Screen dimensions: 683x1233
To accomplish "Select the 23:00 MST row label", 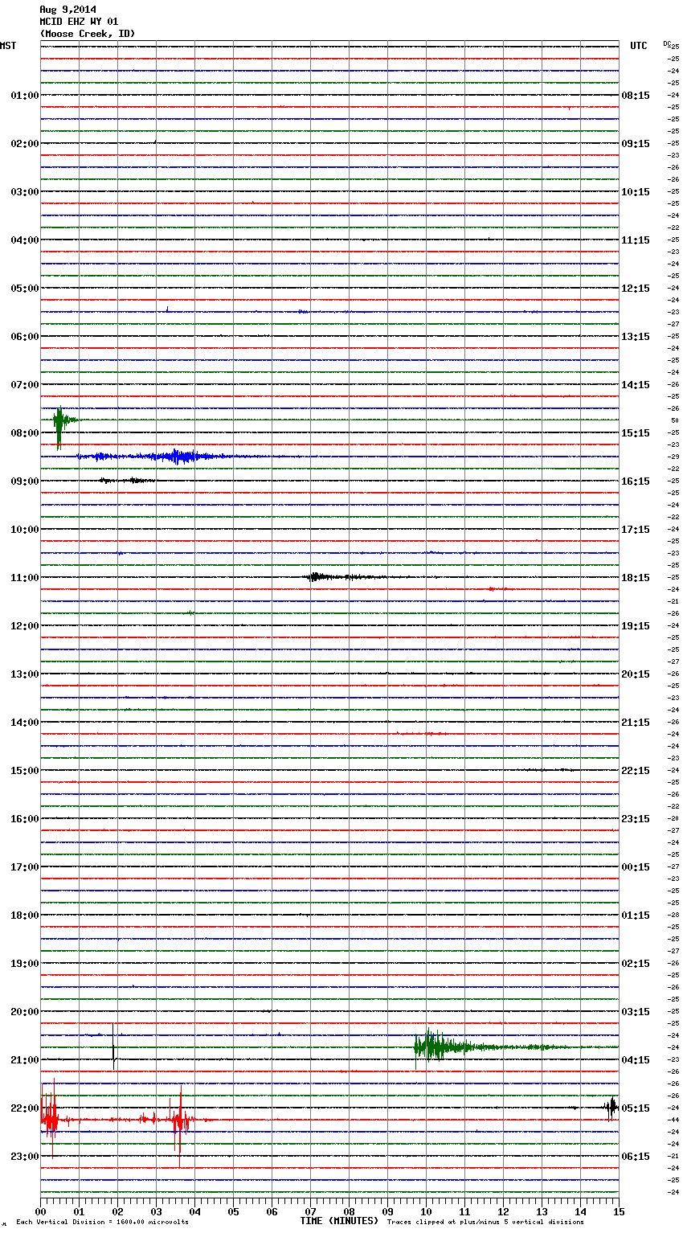I will (25, 1157).
